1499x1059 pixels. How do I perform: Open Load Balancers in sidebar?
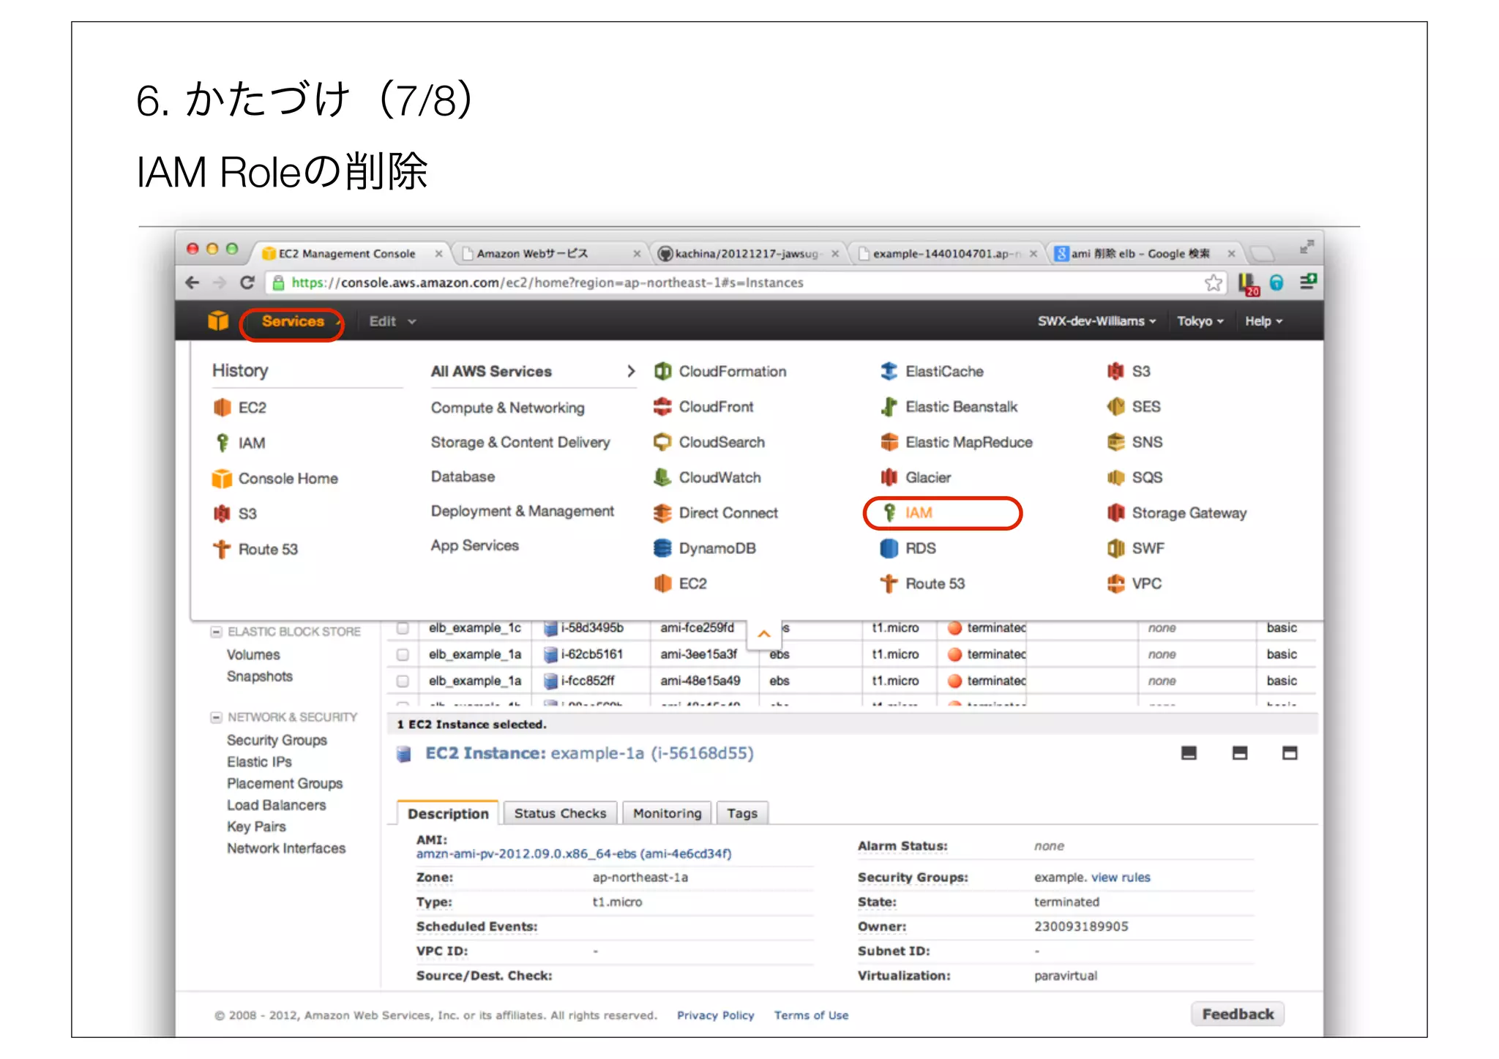(x=276, y=805)
